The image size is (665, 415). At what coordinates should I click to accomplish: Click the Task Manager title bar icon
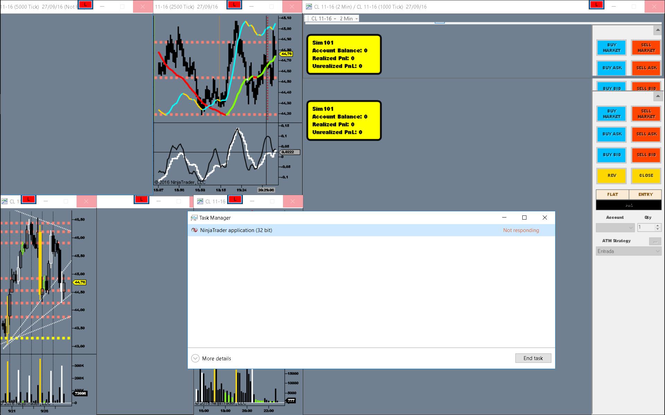point(194,218)
